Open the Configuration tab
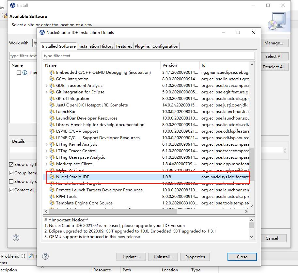The height and width of the screenshot is (273, 298). point(165,46)
